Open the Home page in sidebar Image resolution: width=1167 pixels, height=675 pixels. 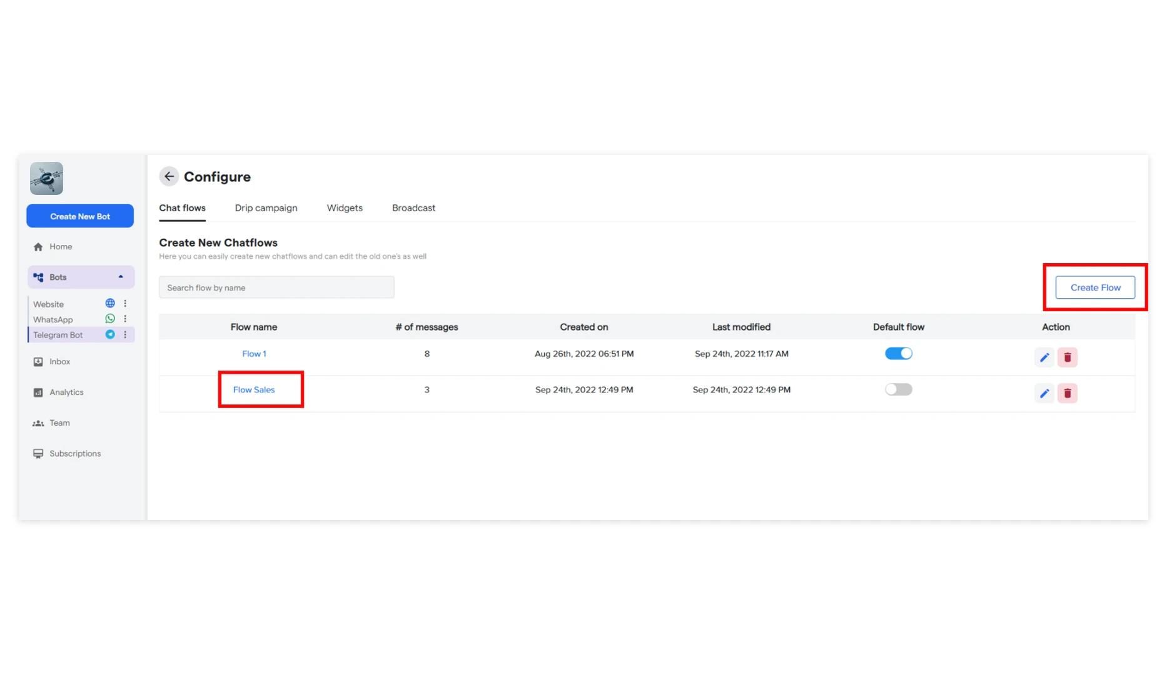(61, 247)
